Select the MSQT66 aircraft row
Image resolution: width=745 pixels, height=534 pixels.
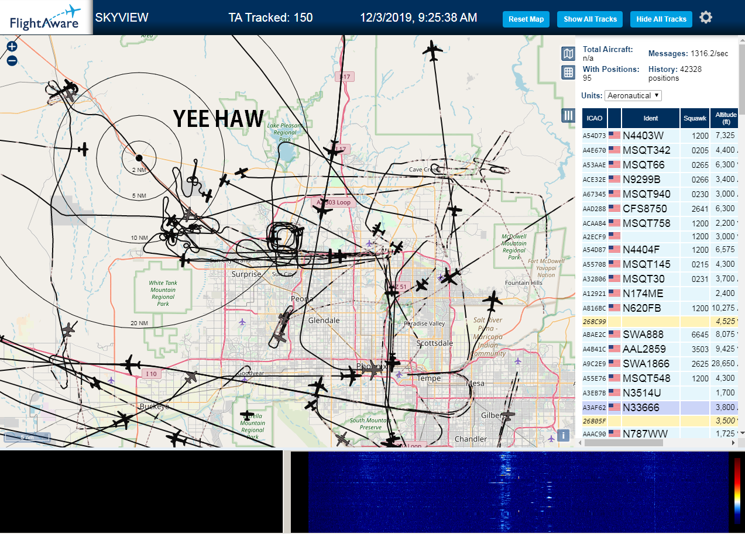(660, 165)
